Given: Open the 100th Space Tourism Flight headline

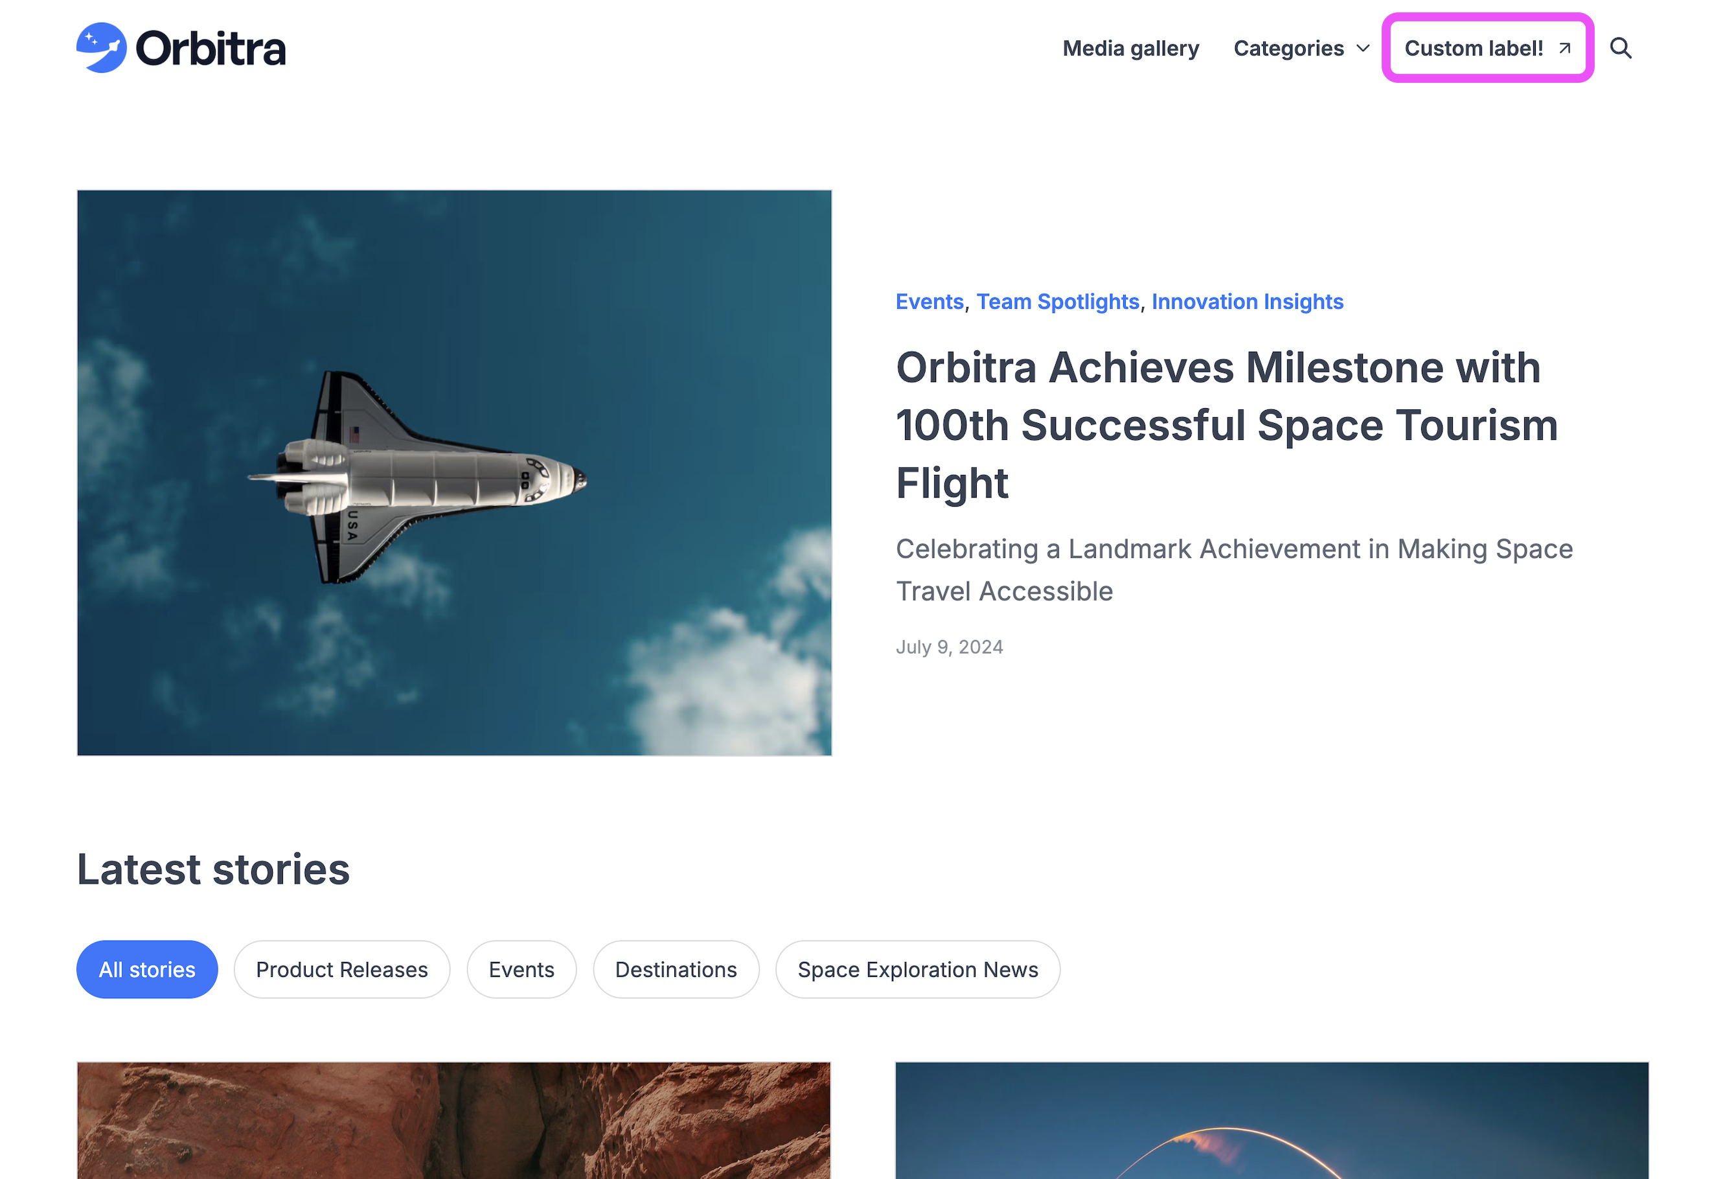Looking at the screenshot, I should click(1226, 425).
